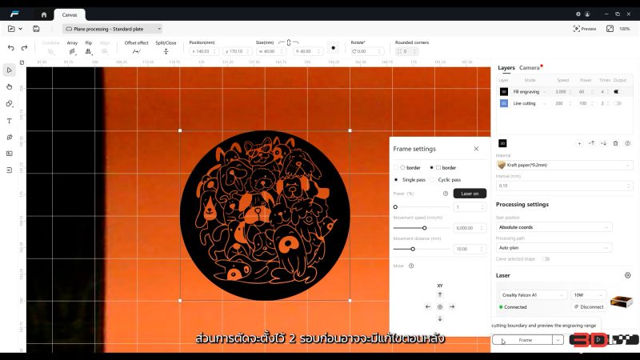Toggle Output switch for Fill engraving layer

617,92
